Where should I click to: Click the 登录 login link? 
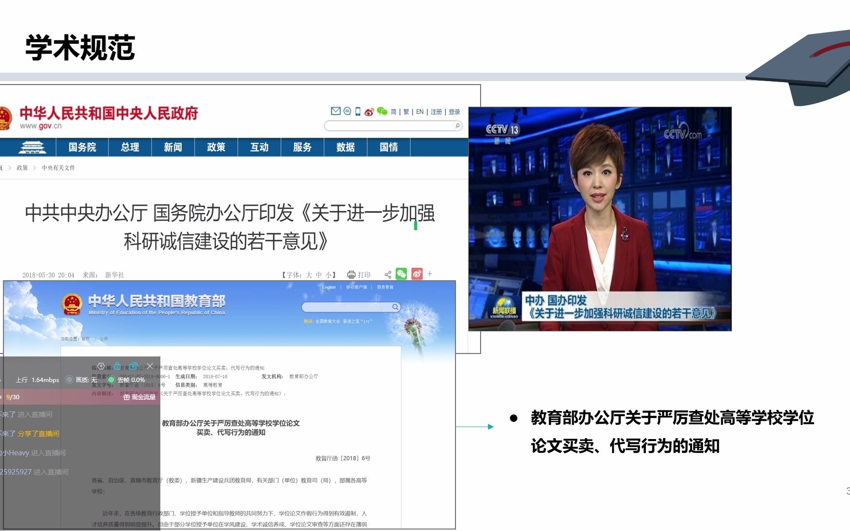click(454, 112)
